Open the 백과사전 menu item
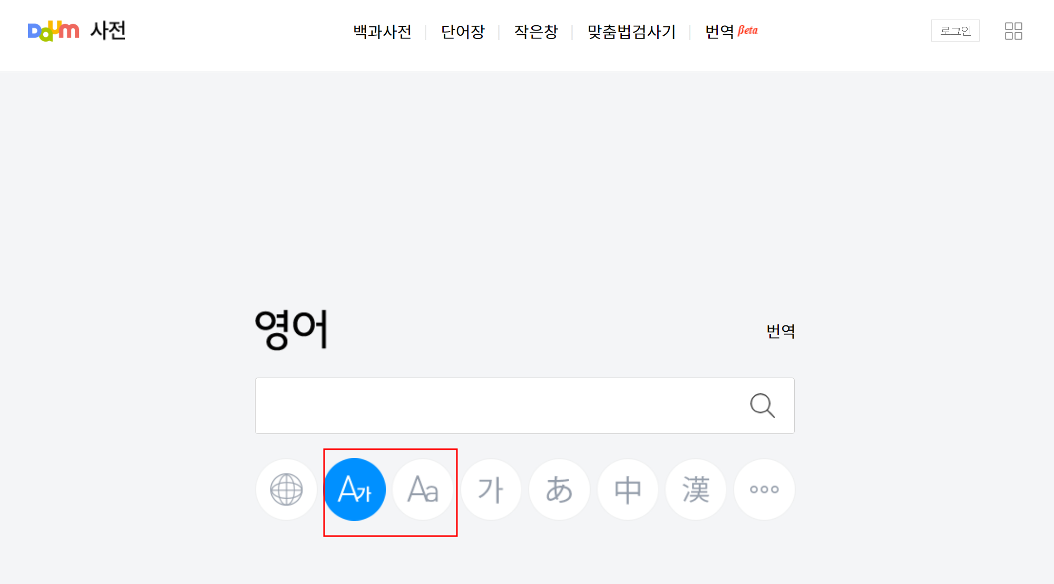 click(383, 32)
